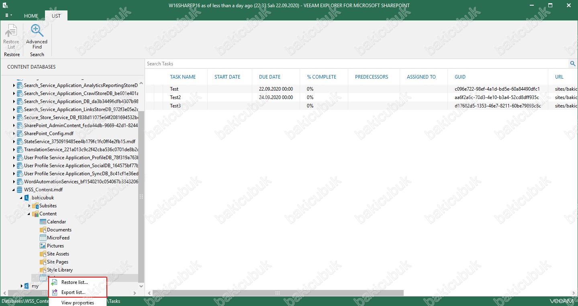The height and width of the screenshot is (306, 578).
Task: Click bakicubuk SharePoint site icon
Action: click(x=27, y=198)
